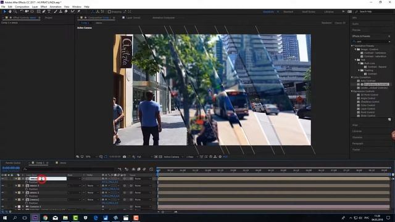395x222 pixels.
Task: Open the Composition menu
Action: (x=22, y=7)
